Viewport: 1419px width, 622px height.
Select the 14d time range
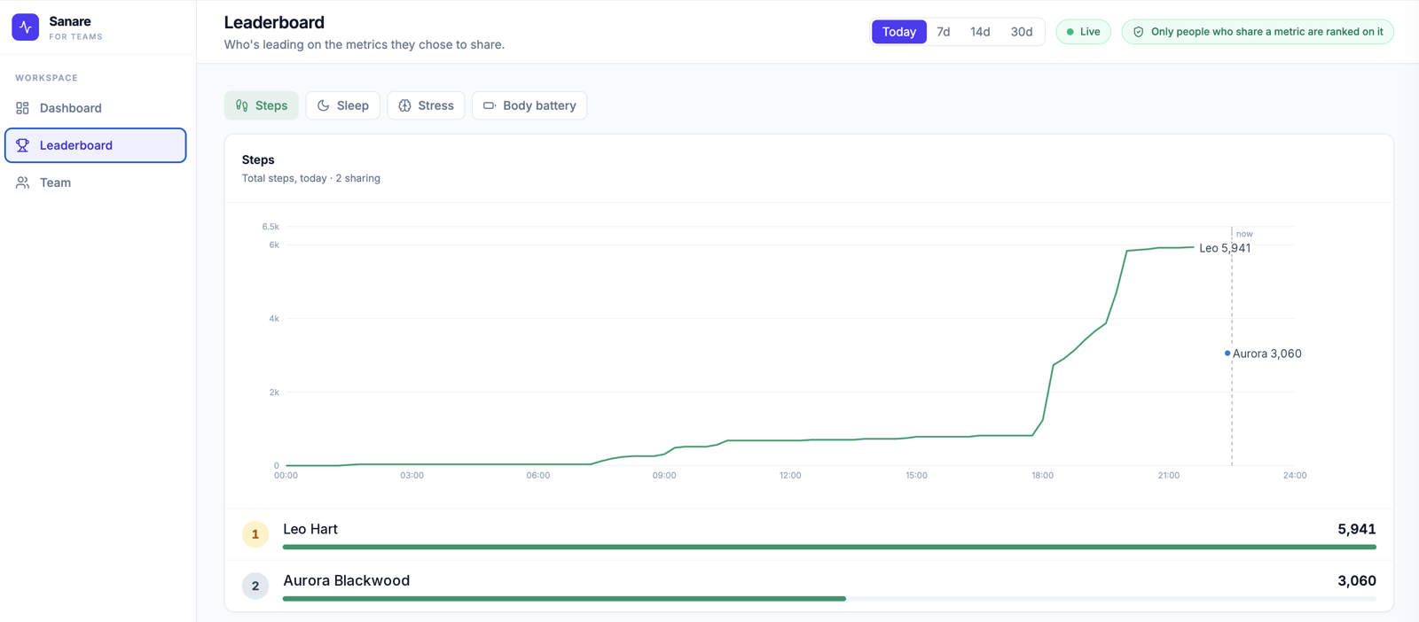[980, 32]
